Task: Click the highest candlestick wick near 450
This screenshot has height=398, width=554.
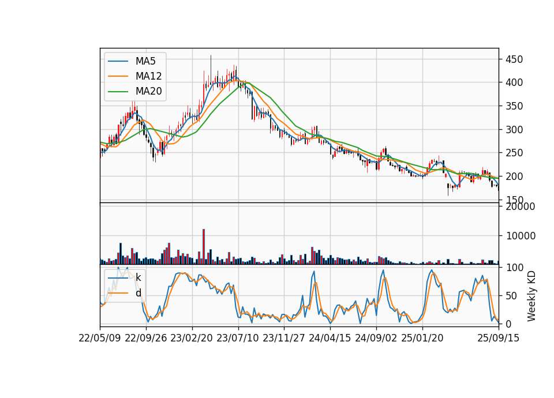Action: pos(211,70)
